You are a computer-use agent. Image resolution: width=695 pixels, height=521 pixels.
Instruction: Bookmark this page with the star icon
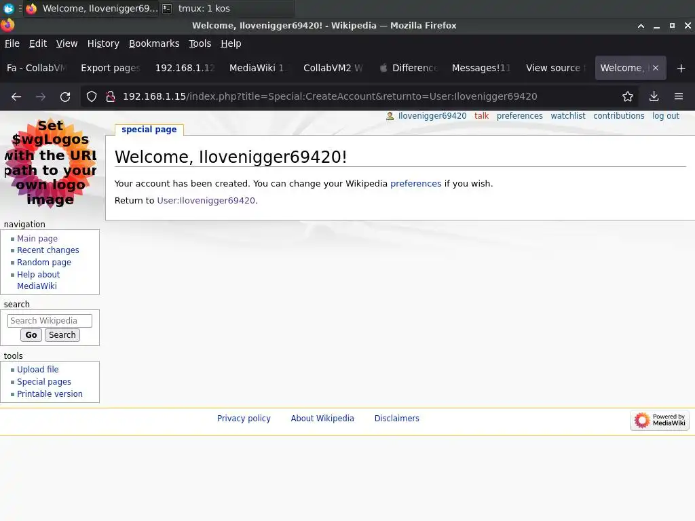(628, 96)
